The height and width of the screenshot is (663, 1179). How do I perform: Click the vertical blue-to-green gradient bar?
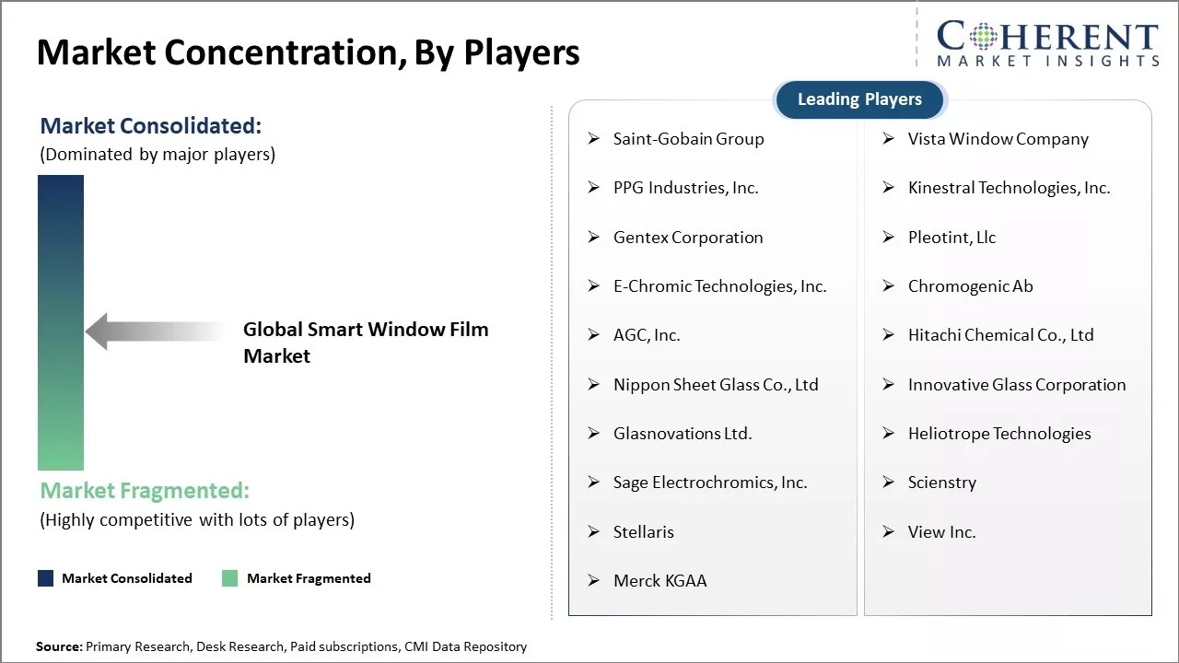point(61,322)
